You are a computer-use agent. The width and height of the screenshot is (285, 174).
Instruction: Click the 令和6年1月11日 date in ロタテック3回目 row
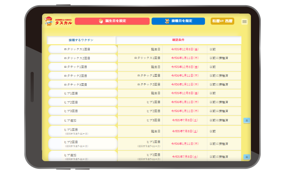[x=185, y=84]
